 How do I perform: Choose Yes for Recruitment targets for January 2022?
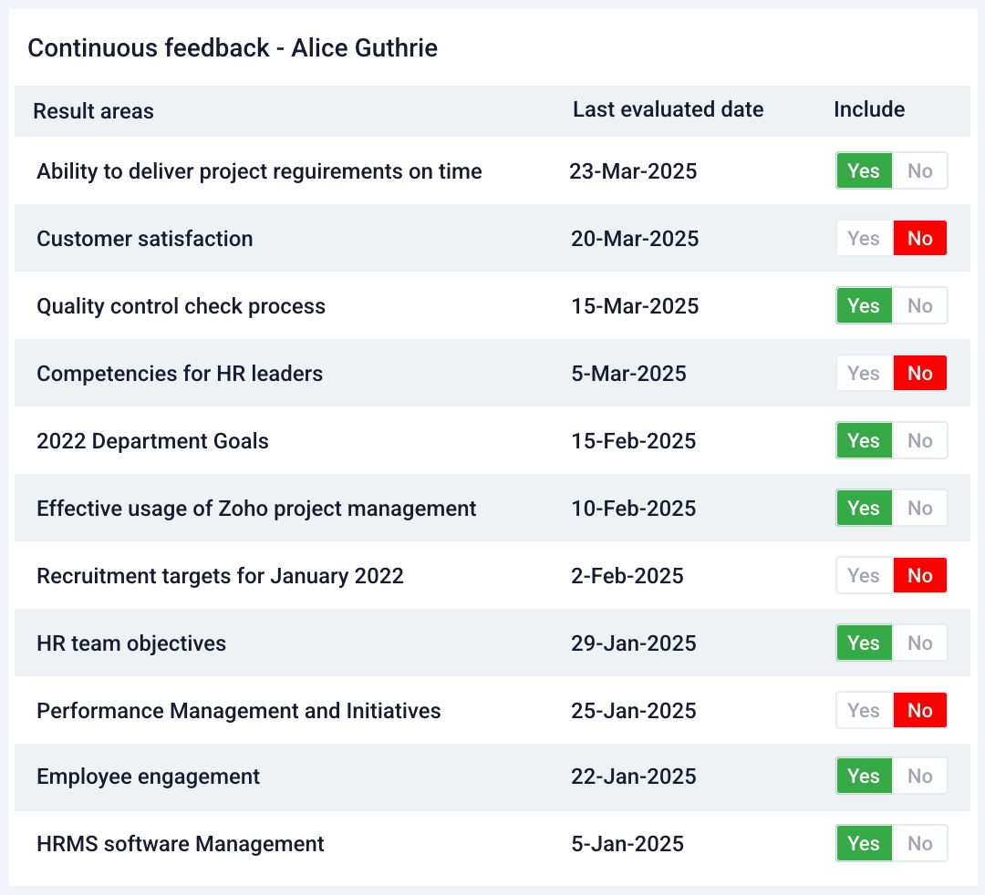pyautogui.click(x=864, y=576)
